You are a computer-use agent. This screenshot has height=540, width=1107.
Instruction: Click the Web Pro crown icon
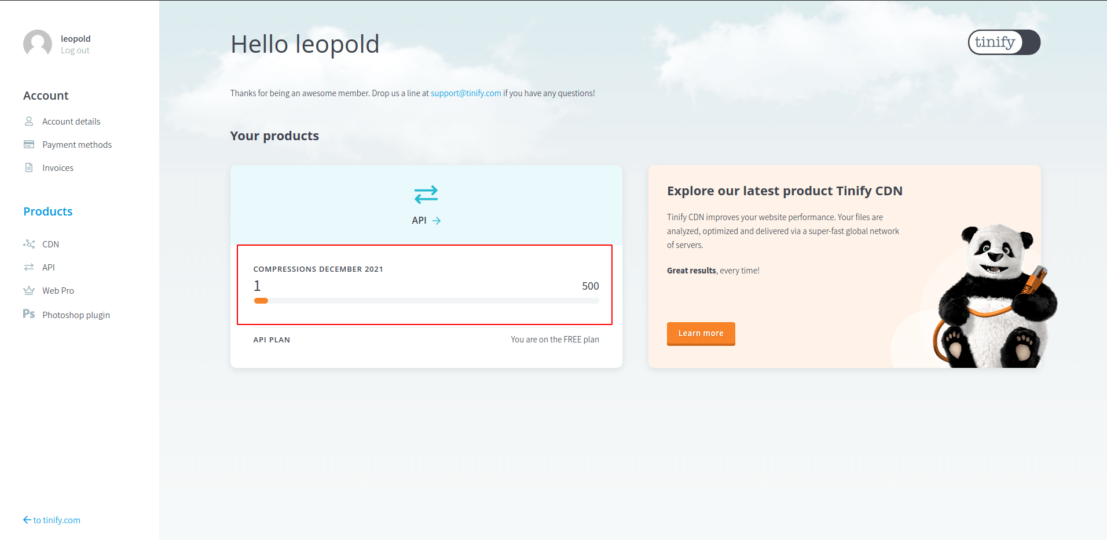coord(29,290)
